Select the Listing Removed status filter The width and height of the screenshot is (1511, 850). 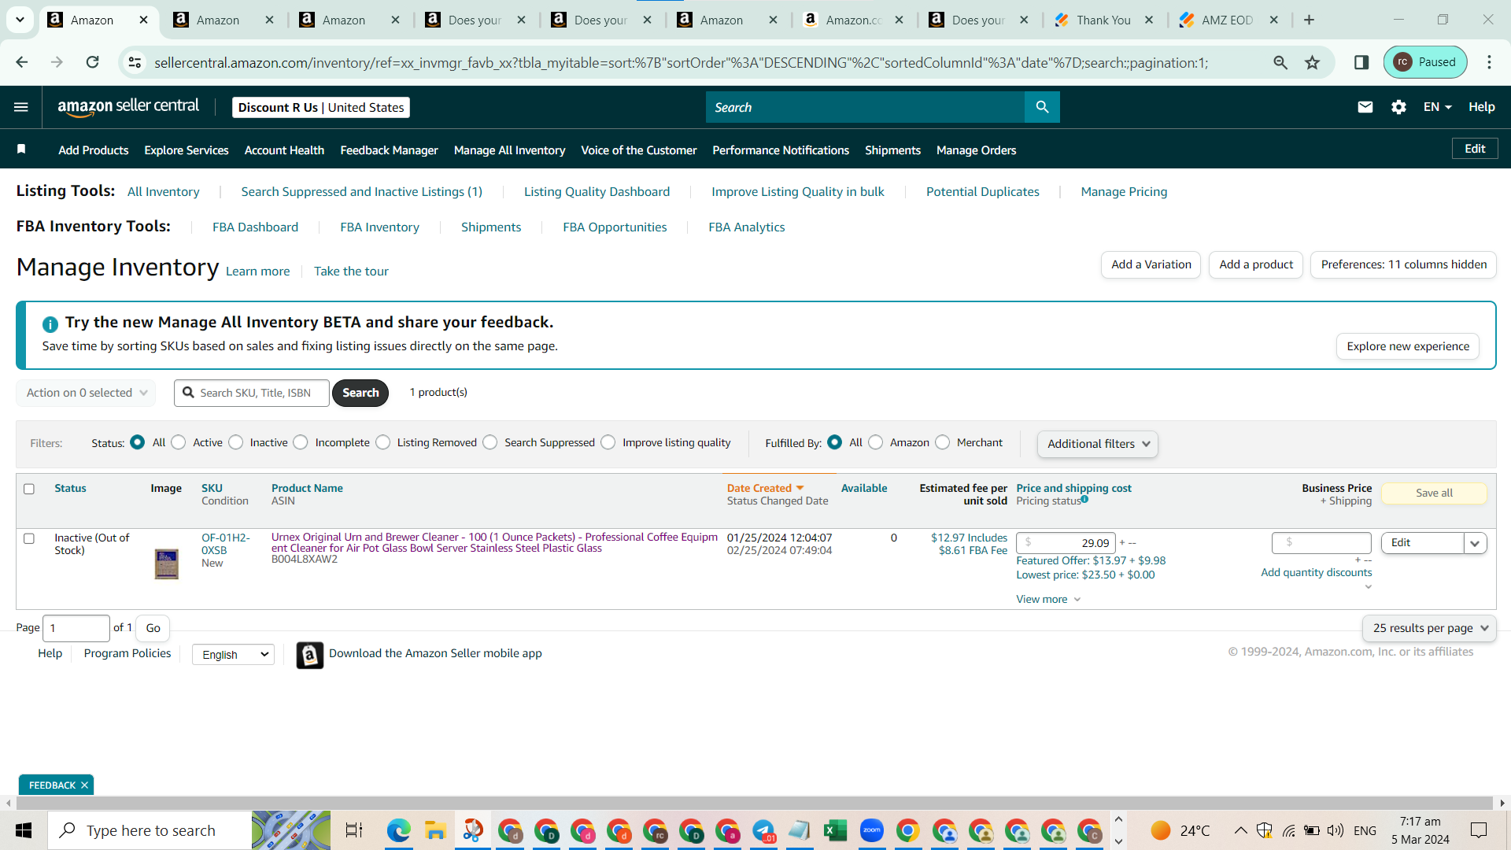383,442
